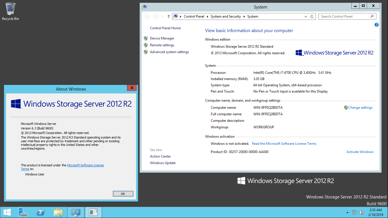Click the muted volume tray icon
Viewport: 388px width, 218px height.
point(361,212)
